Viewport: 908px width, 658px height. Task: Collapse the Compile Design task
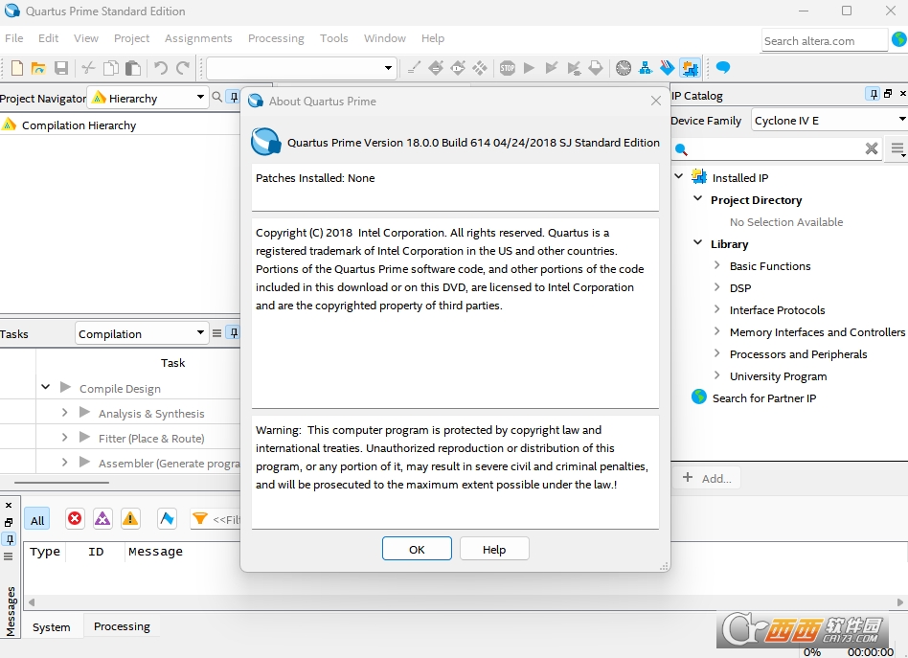tap(46, 386)
